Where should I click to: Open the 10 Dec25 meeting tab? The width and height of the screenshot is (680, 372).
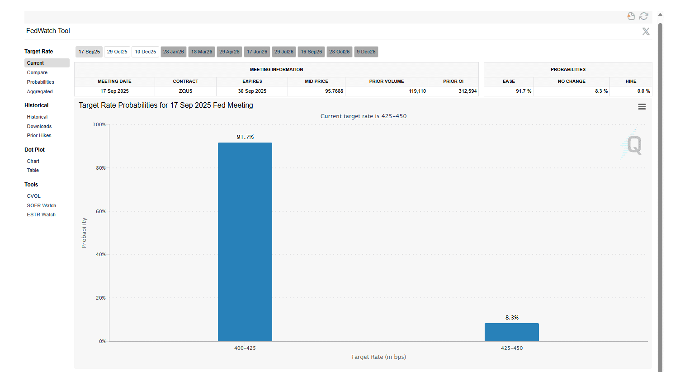[x=145, y=52]
